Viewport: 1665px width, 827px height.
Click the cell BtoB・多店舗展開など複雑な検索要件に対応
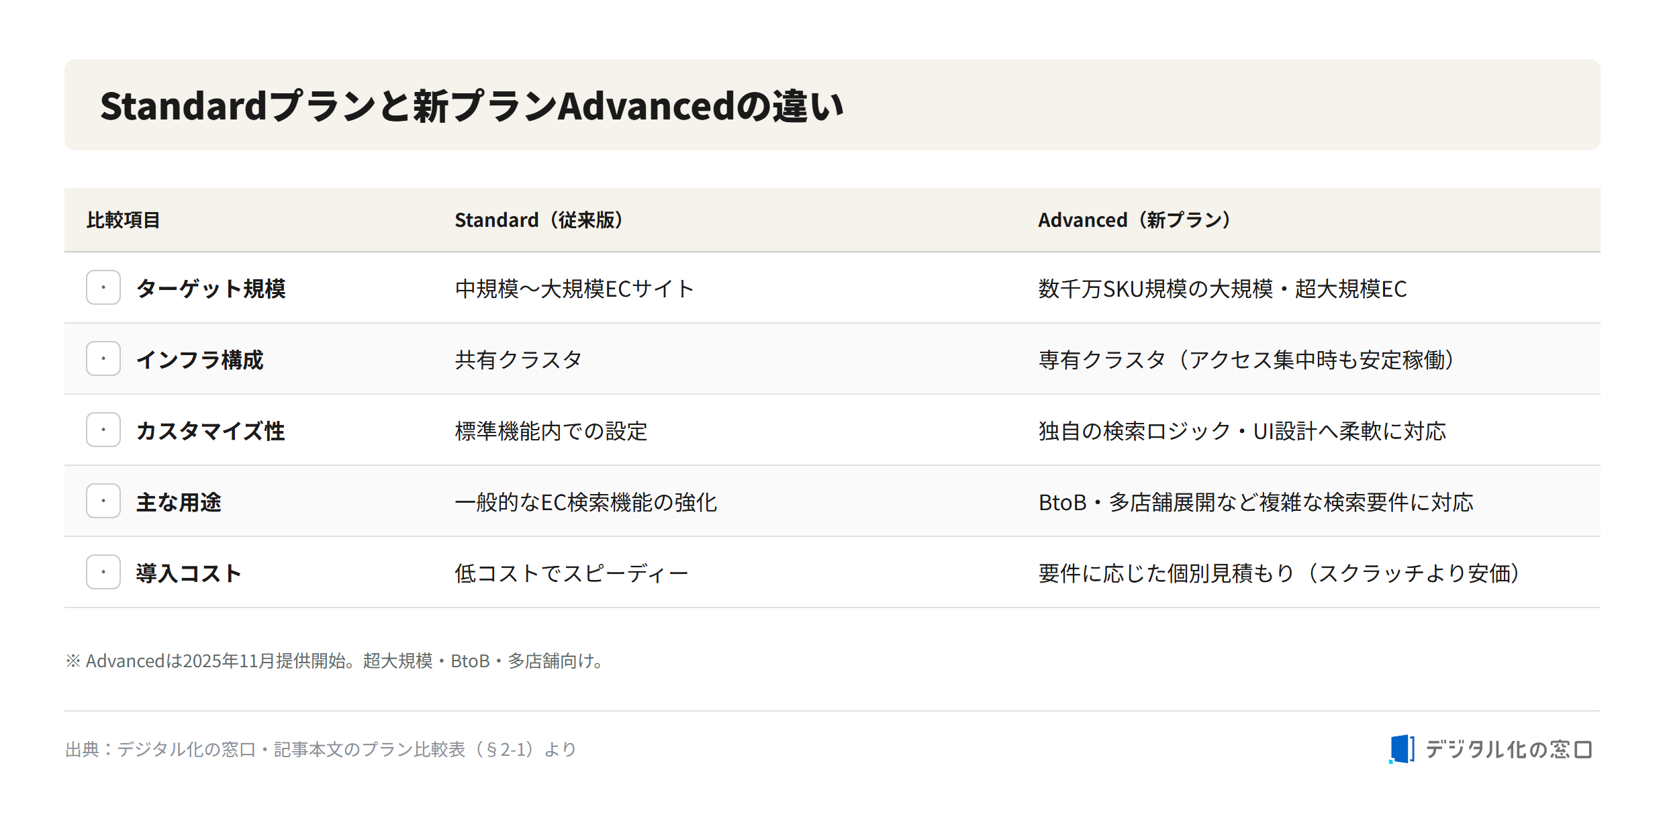(x=1255, y=502)
